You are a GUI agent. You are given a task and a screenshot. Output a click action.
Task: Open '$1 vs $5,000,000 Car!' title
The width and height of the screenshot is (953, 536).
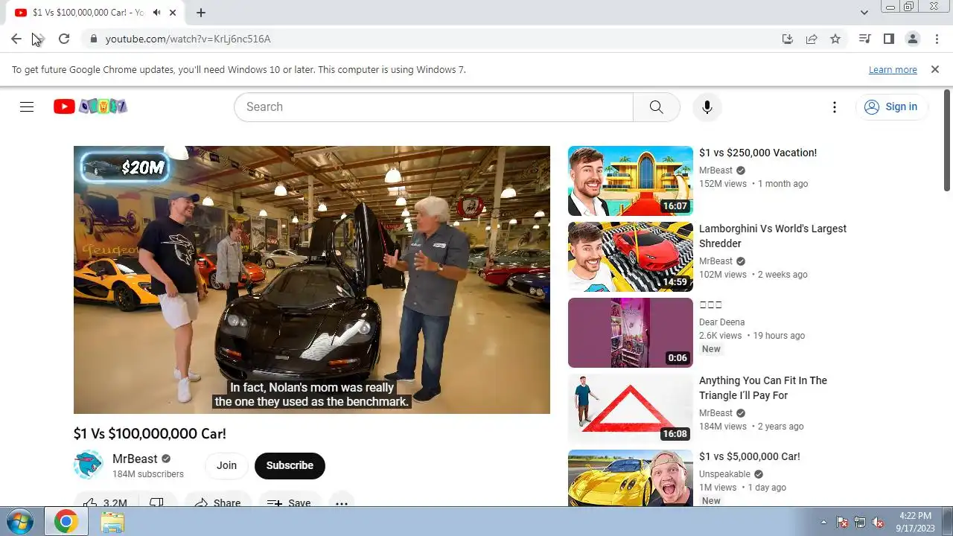click(750, 456)
